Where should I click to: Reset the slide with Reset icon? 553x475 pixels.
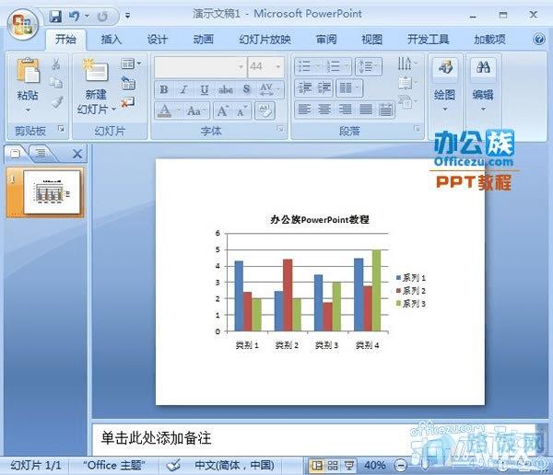tap(128, 84)
